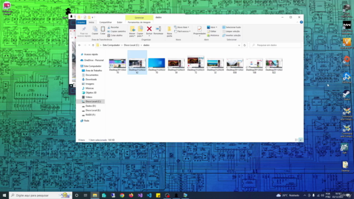Switch to large thumbnails view icon

click(300, 140)
